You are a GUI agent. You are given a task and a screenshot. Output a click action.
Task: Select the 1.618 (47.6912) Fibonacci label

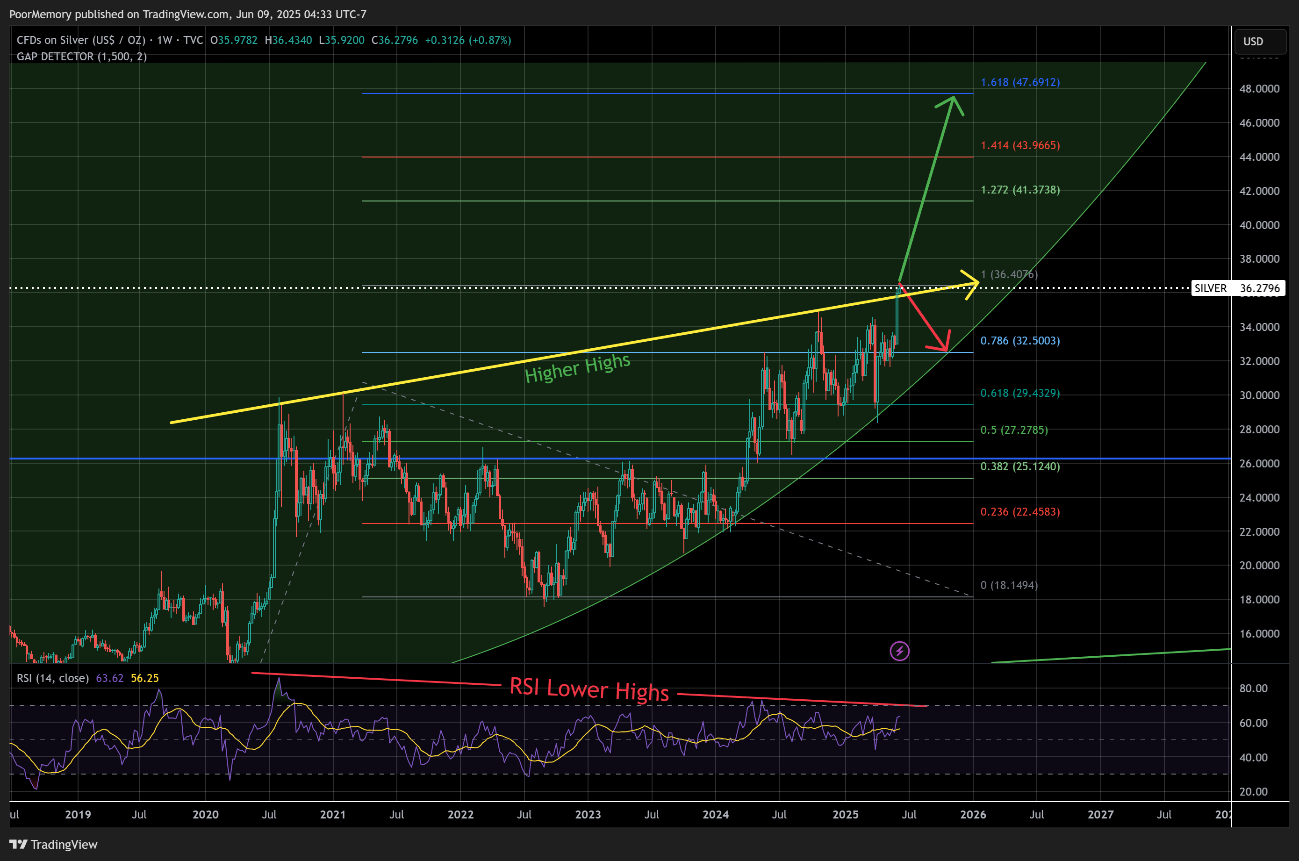click(x=1020, y=82)
